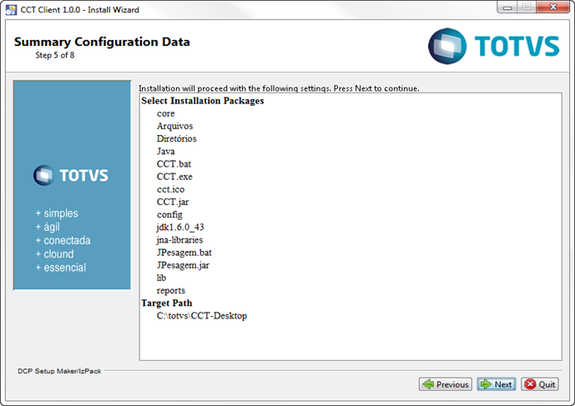Click 'Summary Configuration Data' title
The image size is (575, 406).
(x=102, y=42)
